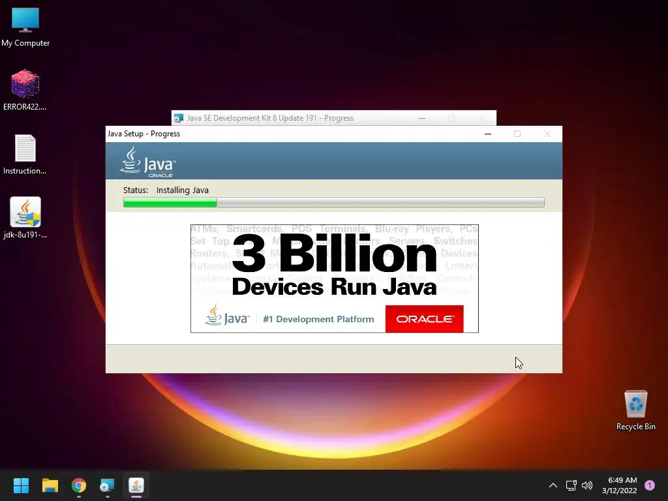
Task: Click the red Oracle logo in the banner
Action: pyautogui.click(x=424, y=318)
